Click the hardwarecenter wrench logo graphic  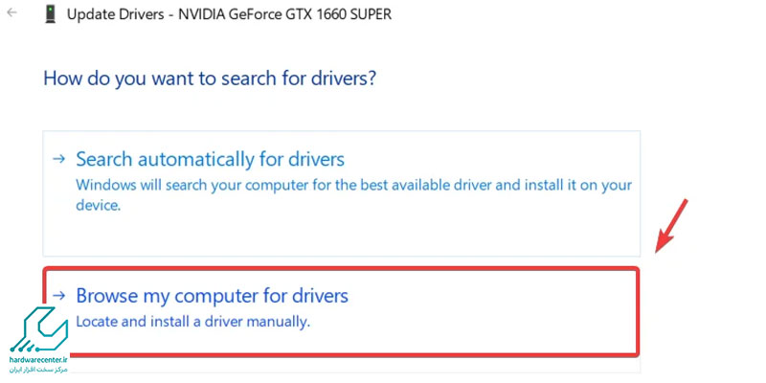[x=37, y=330]
